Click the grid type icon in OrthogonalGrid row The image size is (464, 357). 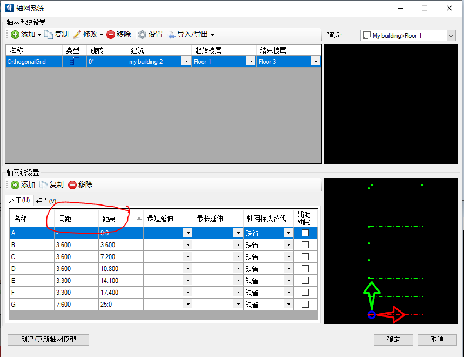coord(75,61)
